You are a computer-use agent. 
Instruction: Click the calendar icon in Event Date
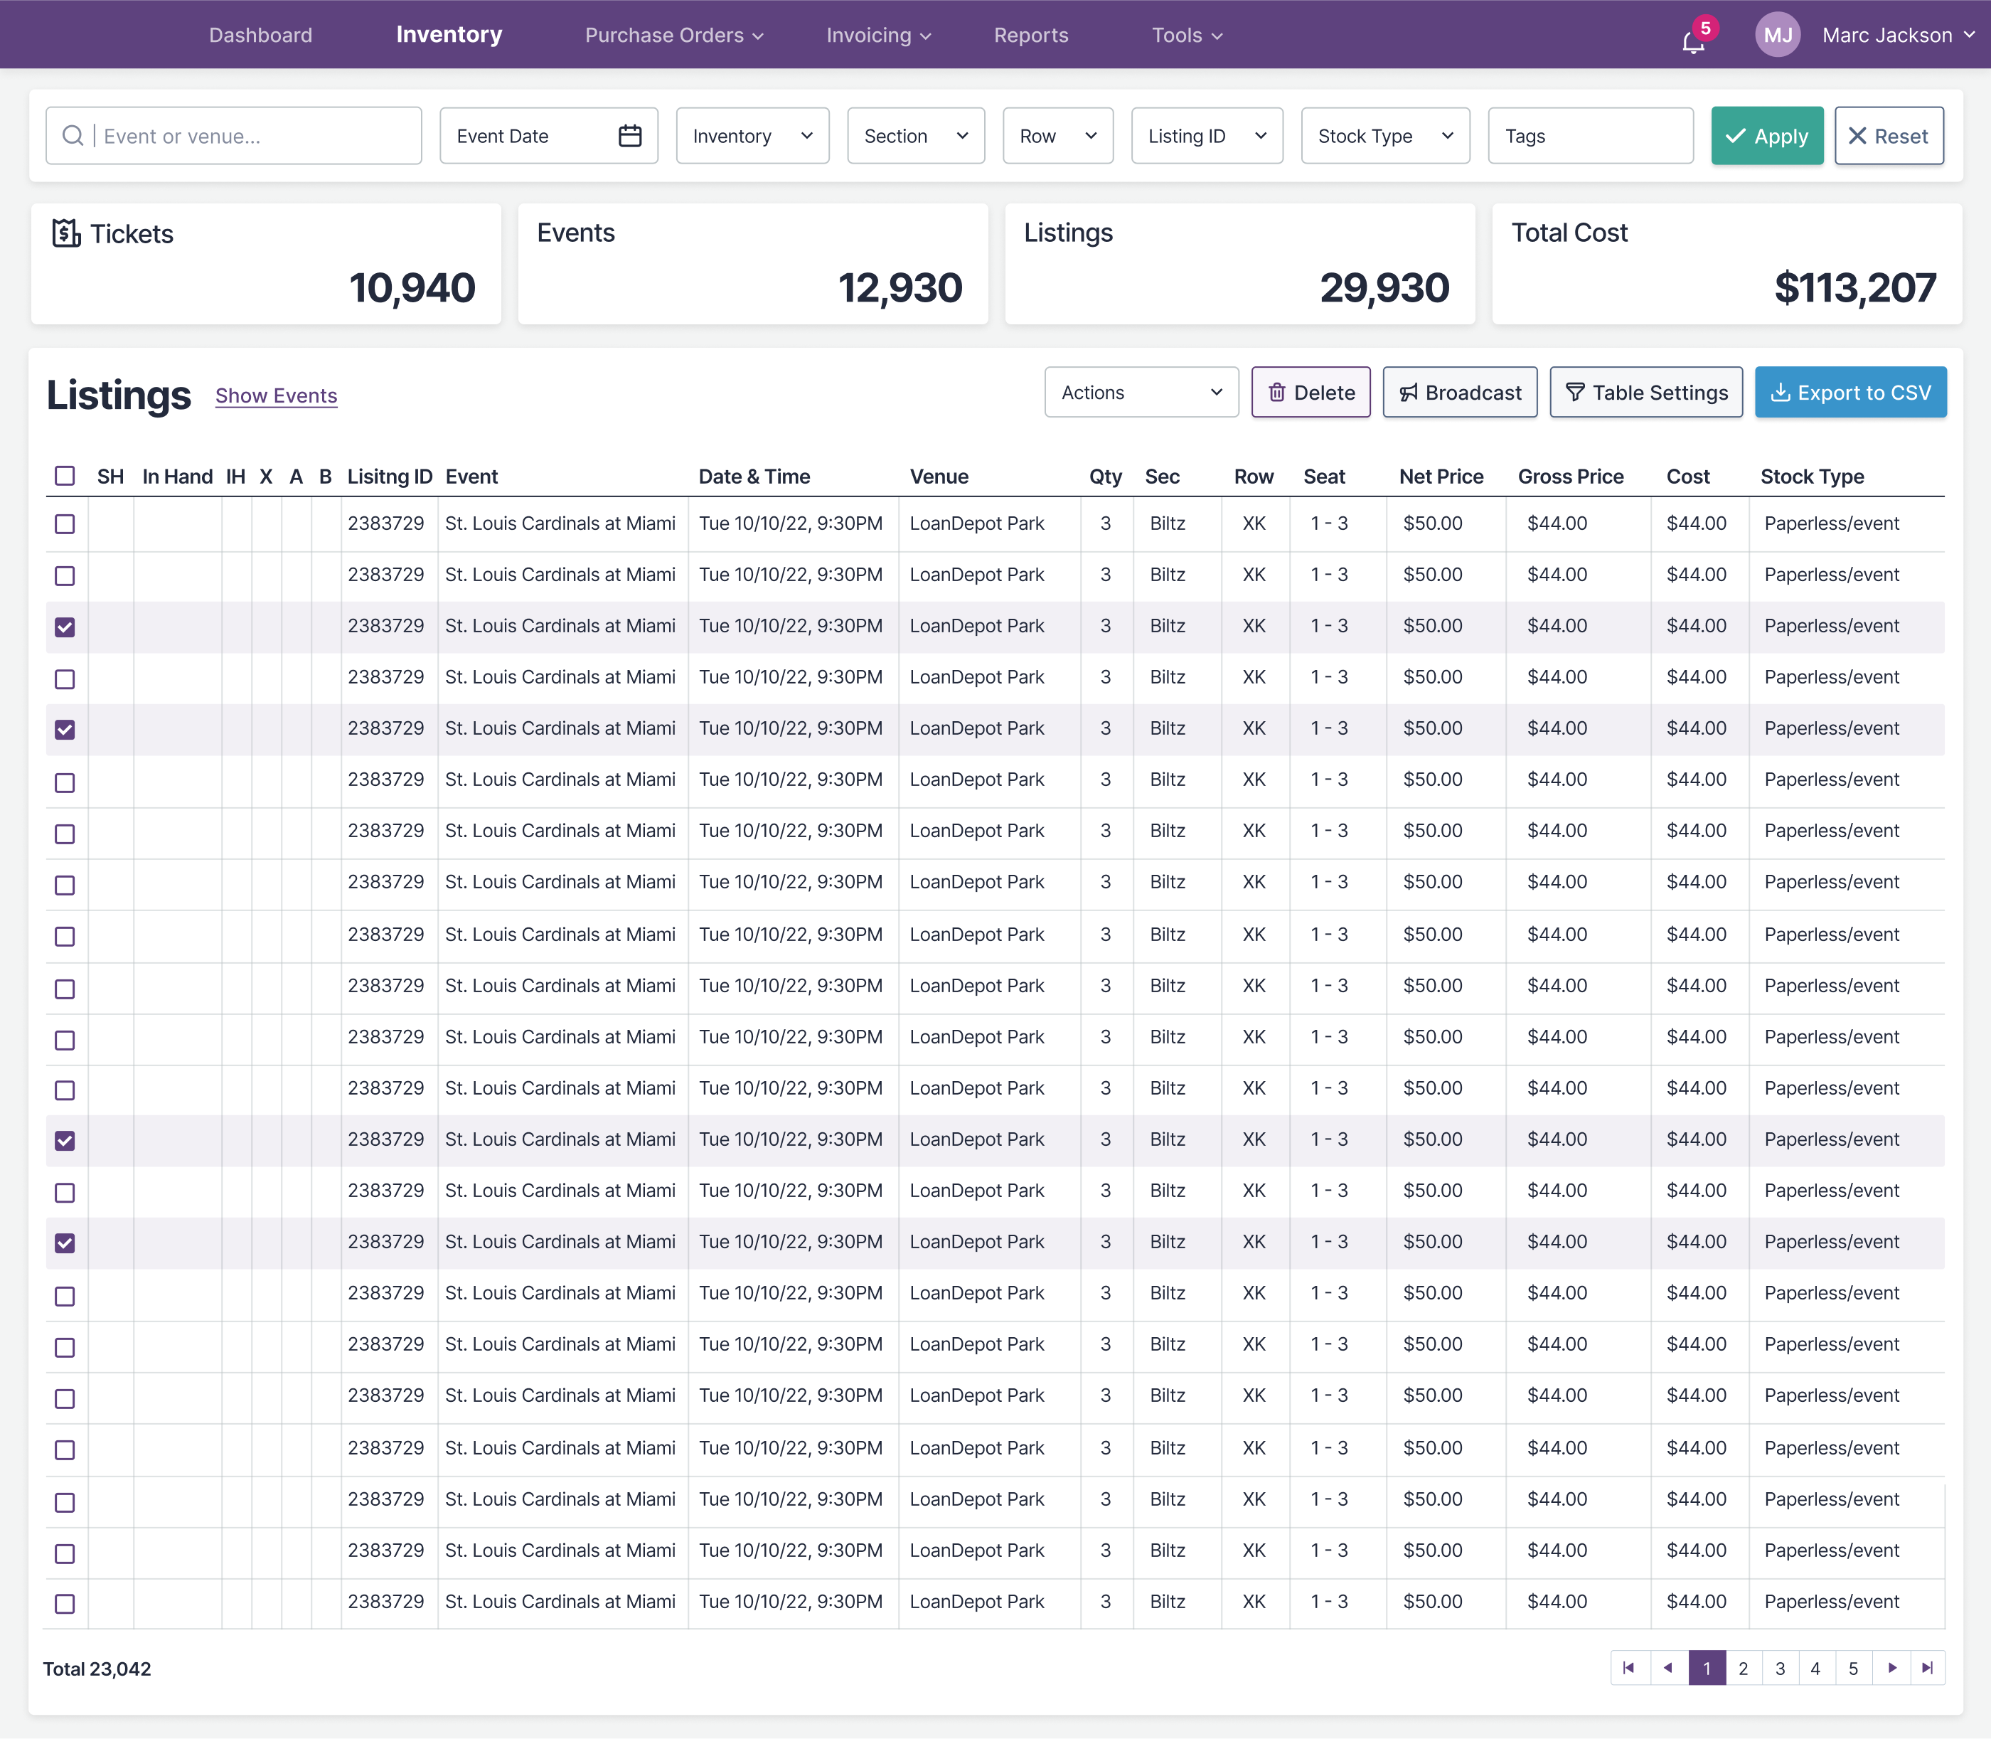[630, 136]
